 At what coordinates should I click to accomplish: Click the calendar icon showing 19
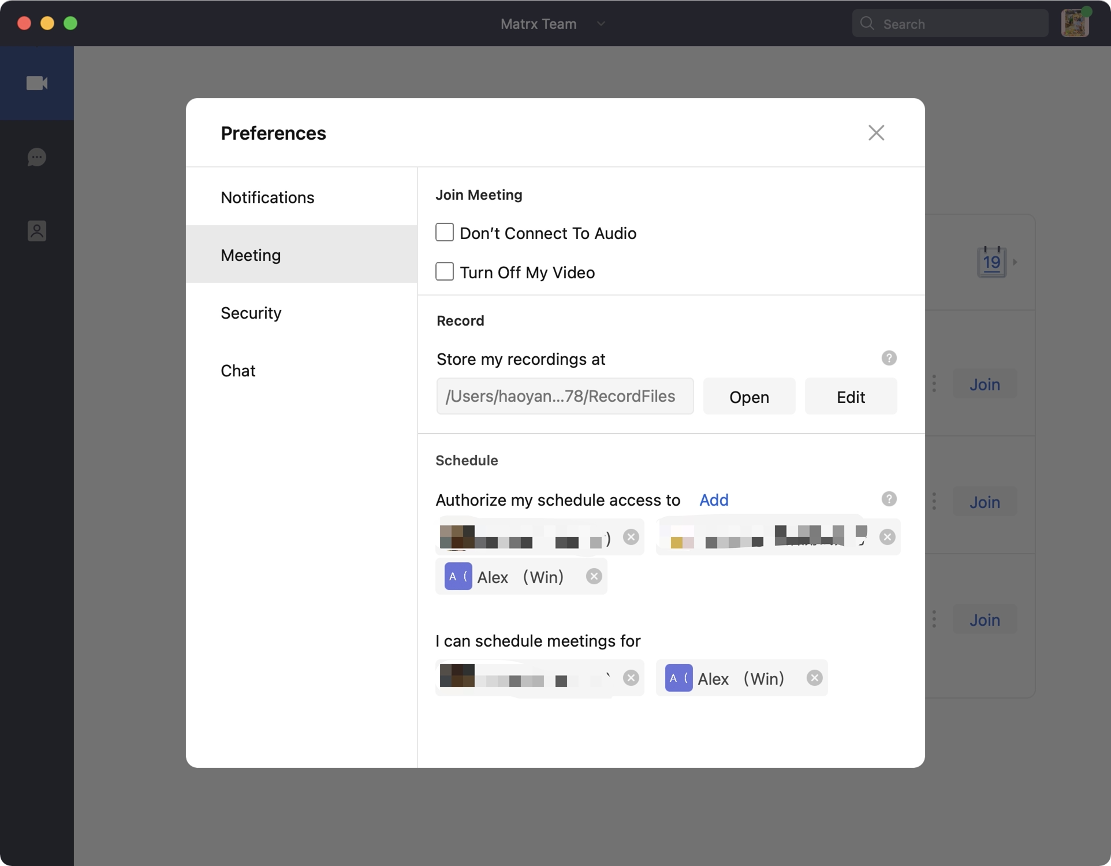[x=991, y=262]
